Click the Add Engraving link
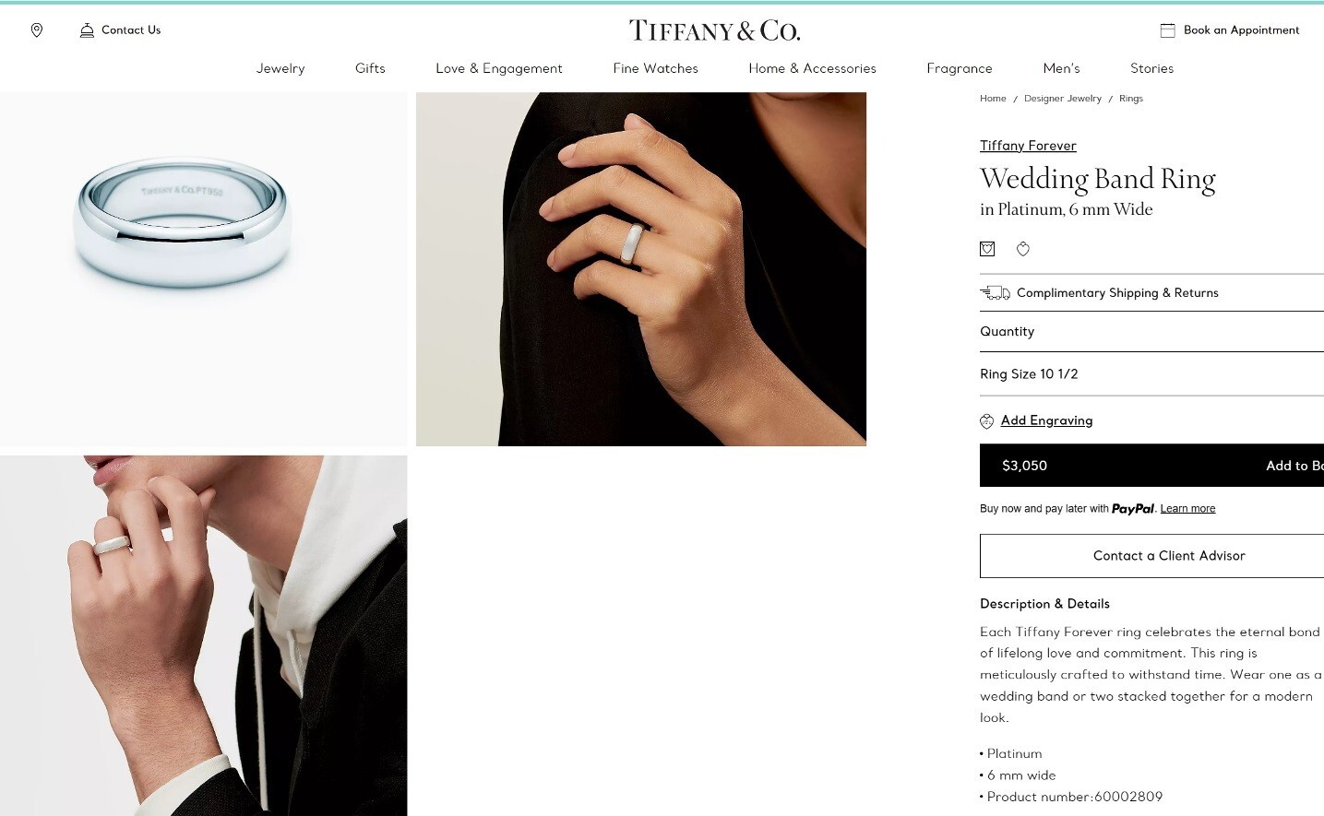 [1046, 420]
